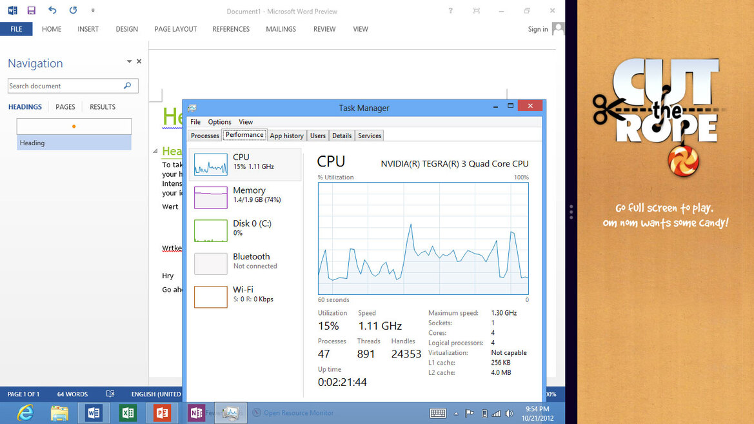
Task: Select the PAGE LAYOUT ribbon tab
Action: tap(175, 29)
